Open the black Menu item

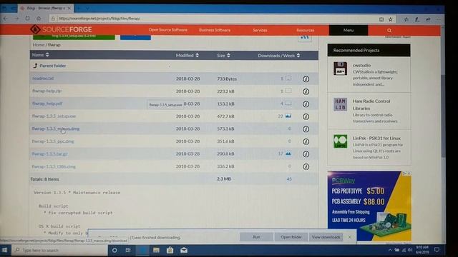pyautogui.click(x=349, y=30)
